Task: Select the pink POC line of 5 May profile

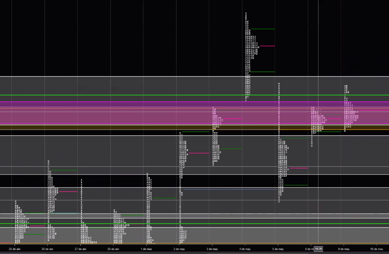Action: tap(299, 168)
